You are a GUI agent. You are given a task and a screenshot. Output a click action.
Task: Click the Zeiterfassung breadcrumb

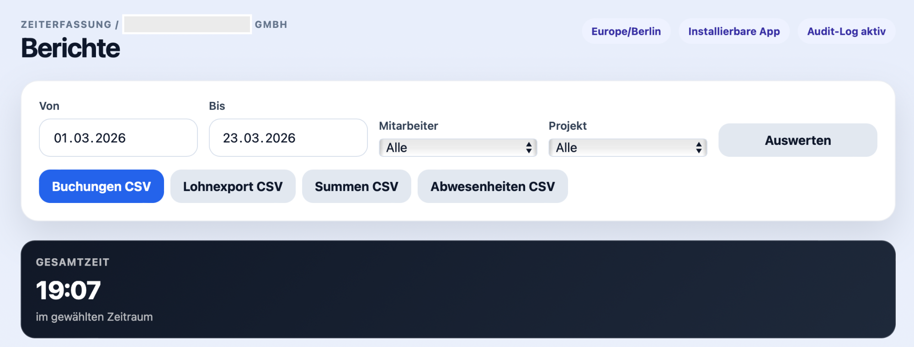click(66, 25)
